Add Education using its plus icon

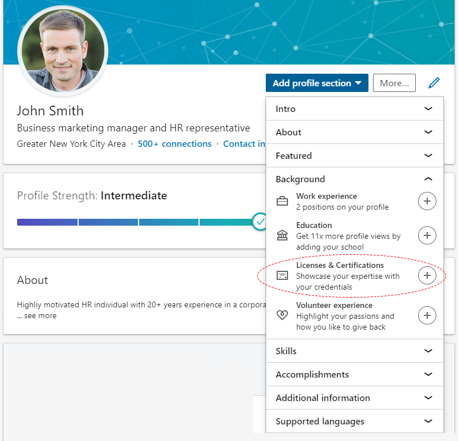tap(427, 235)
